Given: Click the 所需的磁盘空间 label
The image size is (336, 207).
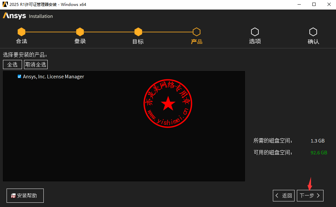Looking at the screenshot, I should pos(273,141).
